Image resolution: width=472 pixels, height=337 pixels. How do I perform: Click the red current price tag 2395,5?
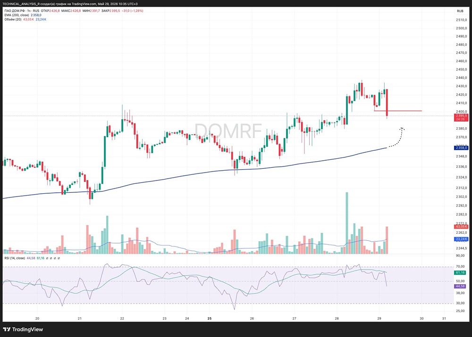[x=461, y=117]
